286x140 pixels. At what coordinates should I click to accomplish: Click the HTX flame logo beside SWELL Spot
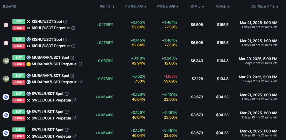click(29, 112)
